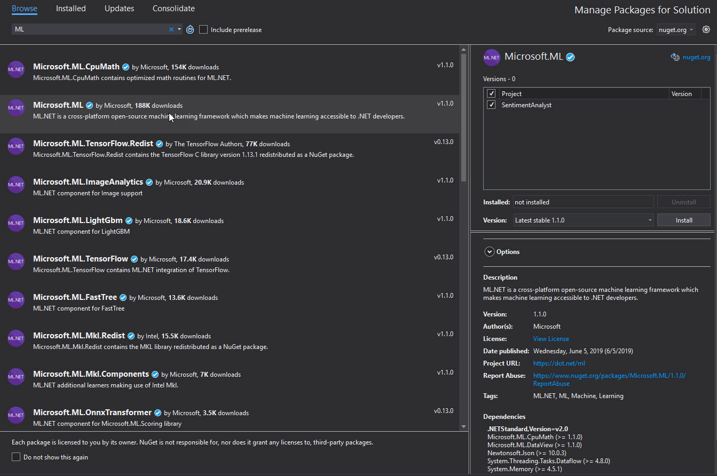Click the Installed 'not installed' field

(583, 202)
